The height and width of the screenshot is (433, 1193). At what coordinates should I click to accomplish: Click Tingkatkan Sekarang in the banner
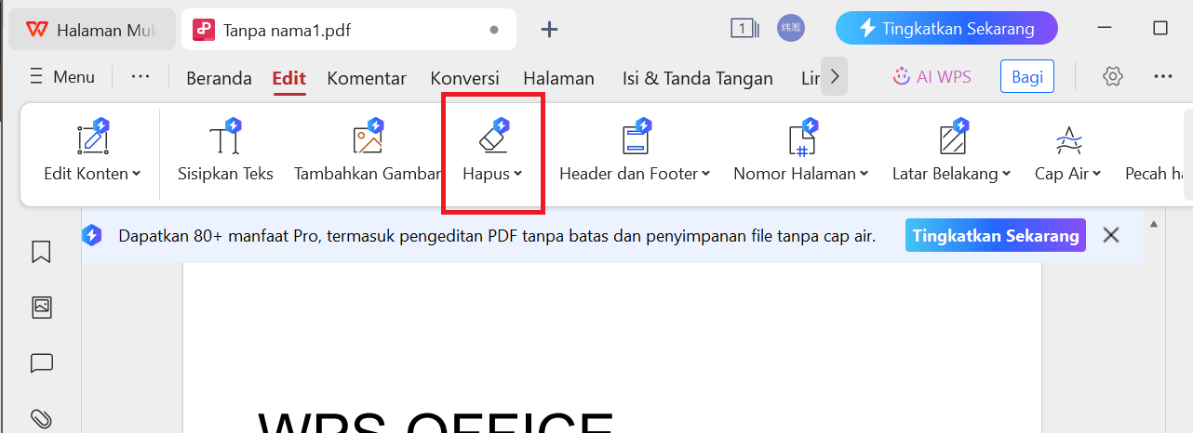click(996, 236)
